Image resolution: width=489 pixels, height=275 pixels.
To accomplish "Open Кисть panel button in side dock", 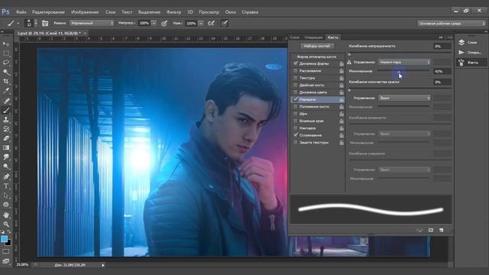I will (x=471, y=63).
